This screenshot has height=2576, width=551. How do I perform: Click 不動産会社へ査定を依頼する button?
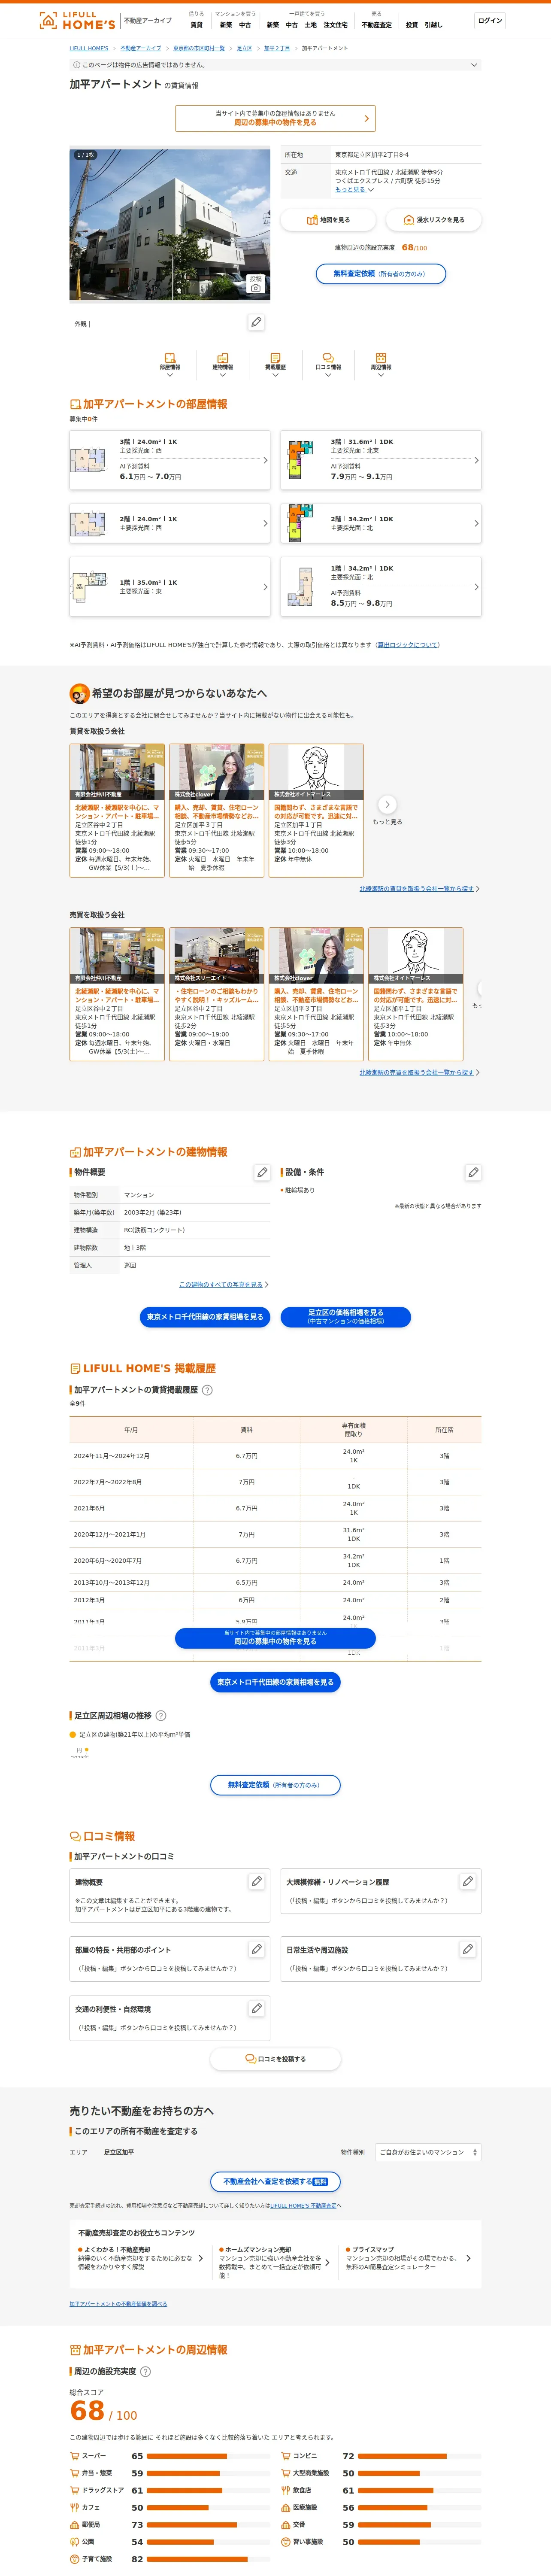pyautogui.click(x=275, y=2182)
